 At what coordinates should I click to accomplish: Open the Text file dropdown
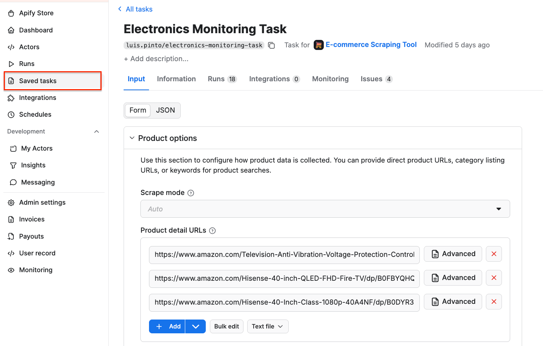pyautogui.click(x=267, y=326)
